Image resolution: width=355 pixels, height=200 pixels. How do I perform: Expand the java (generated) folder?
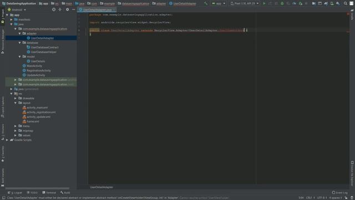pos(11,89)
